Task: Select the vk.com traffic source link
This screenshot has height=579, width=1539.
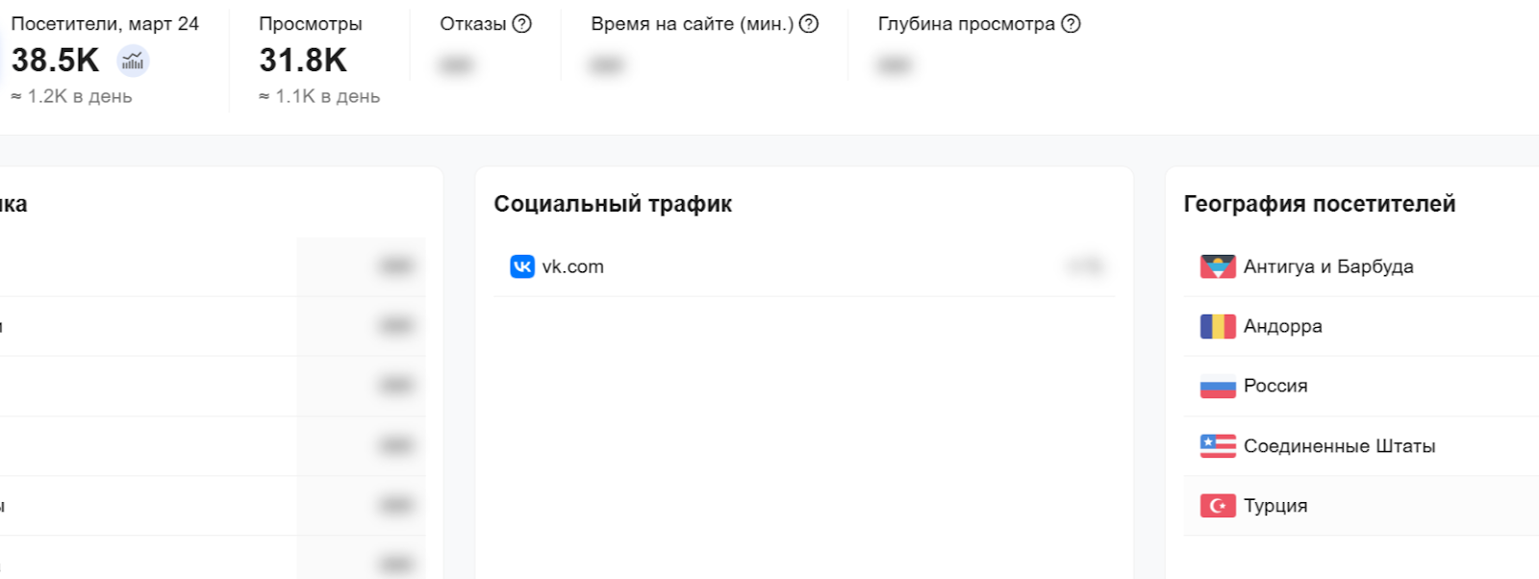Action: [573, 266]
